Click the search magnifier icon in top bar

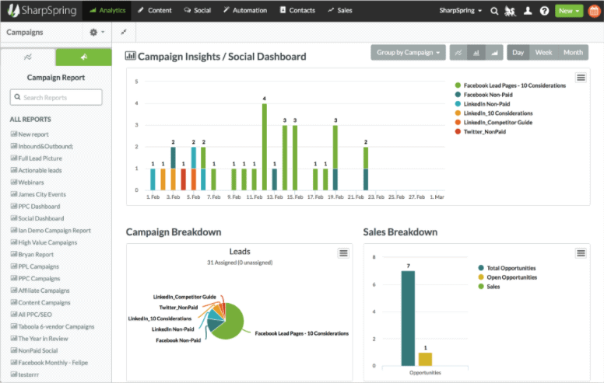494,11
